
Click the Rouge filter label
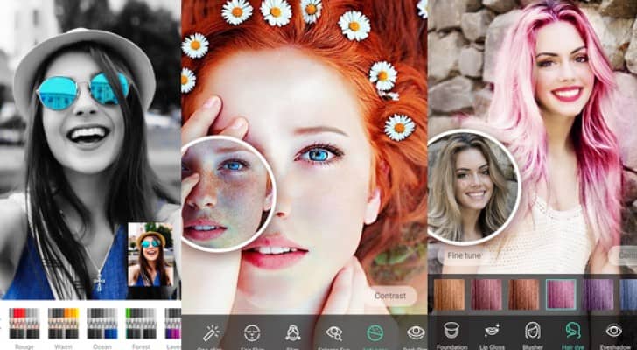tap(24, 347)
